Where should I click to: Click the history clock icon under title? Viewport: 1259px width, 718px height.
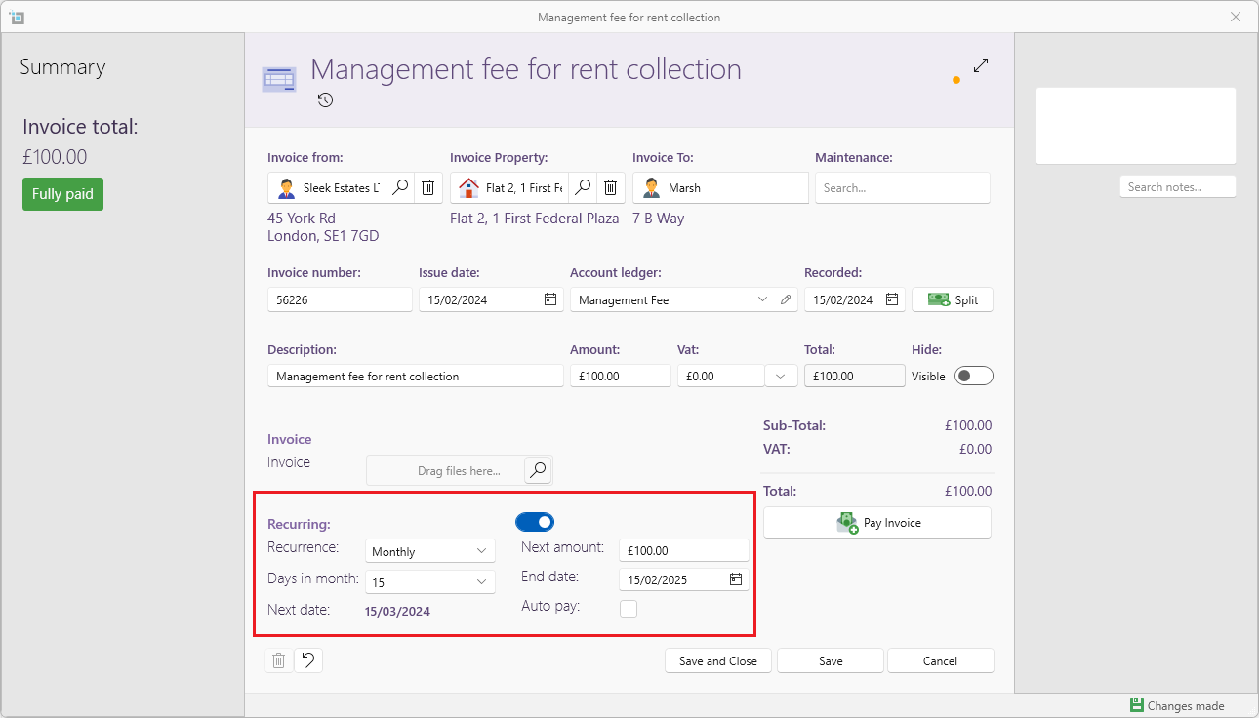[x=326, y=100]
